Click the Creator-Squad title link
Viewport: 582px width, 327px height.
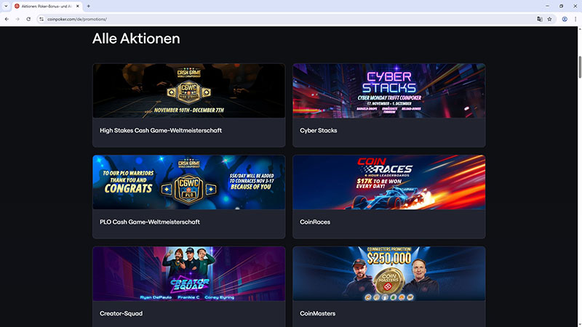pos(121,314)
